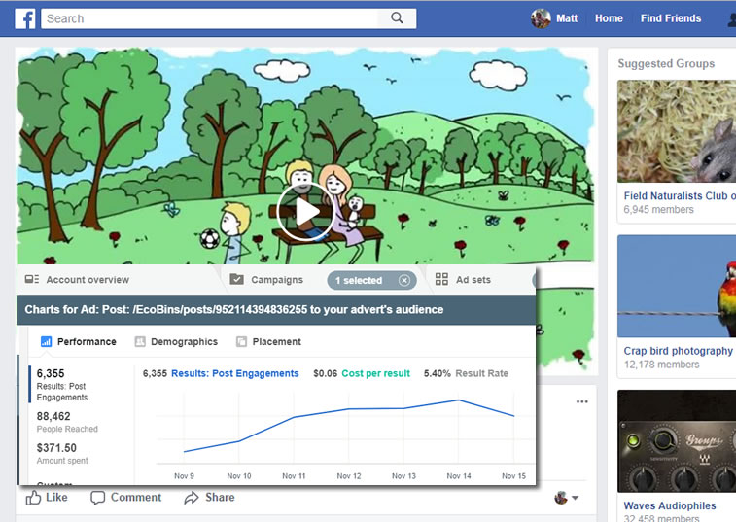
Task: Select 6,355 Post Engagements metric
Action: (62, 385)
